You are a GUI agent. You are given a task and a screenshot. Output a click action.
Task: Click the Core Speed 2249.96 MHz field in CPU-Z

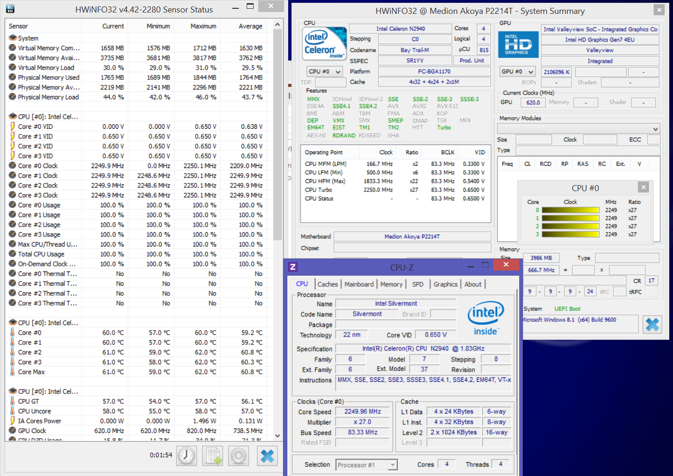click(x=363, y=411)
